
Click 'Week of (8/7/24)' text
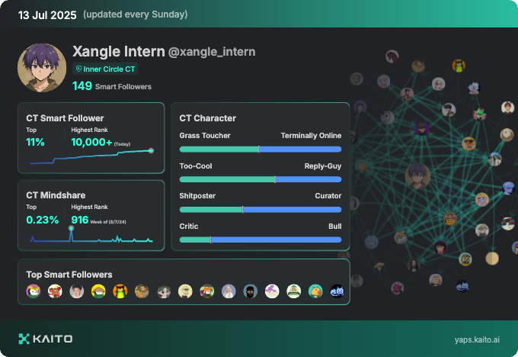pyautogui.click(x=108, y=222)
